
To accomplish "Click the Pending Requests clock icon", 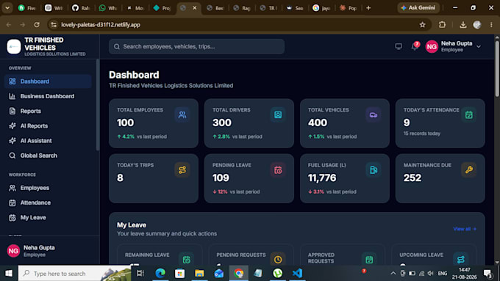I will (x=278, y=260).
